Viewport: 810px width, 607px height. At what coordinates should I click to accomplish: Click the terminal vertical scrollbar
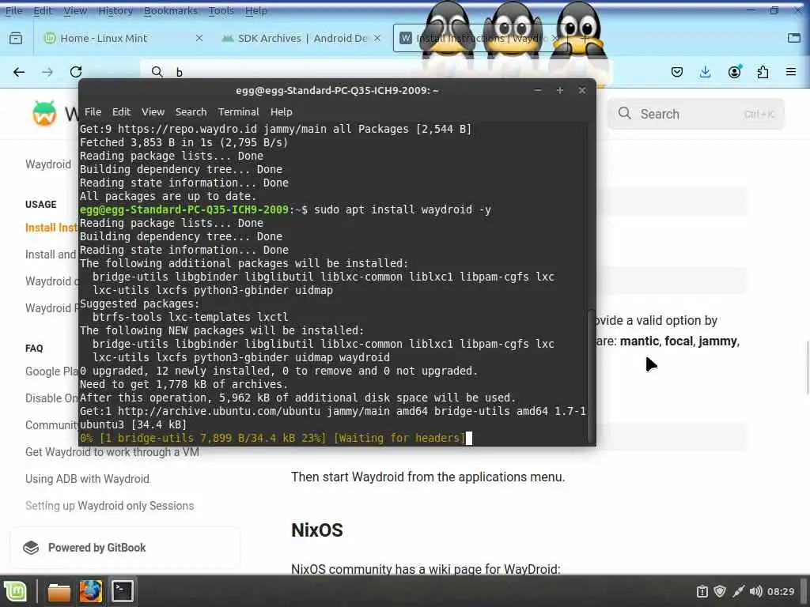point(592,375)
